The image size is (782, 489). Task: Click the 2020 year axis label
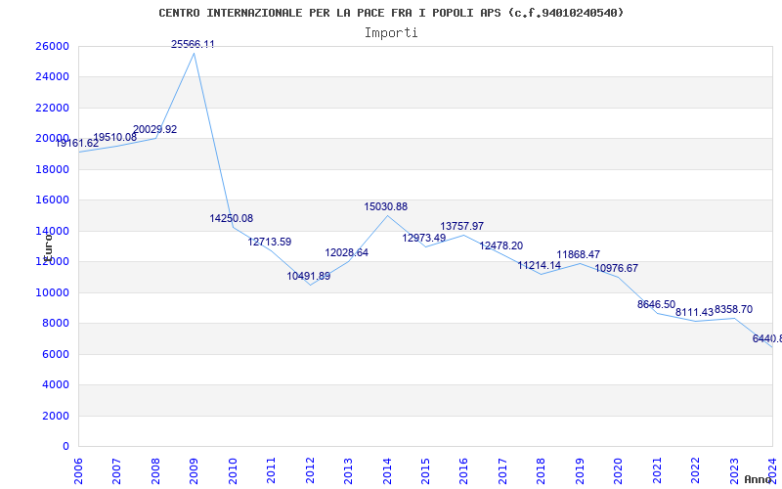tap(618, 468)
